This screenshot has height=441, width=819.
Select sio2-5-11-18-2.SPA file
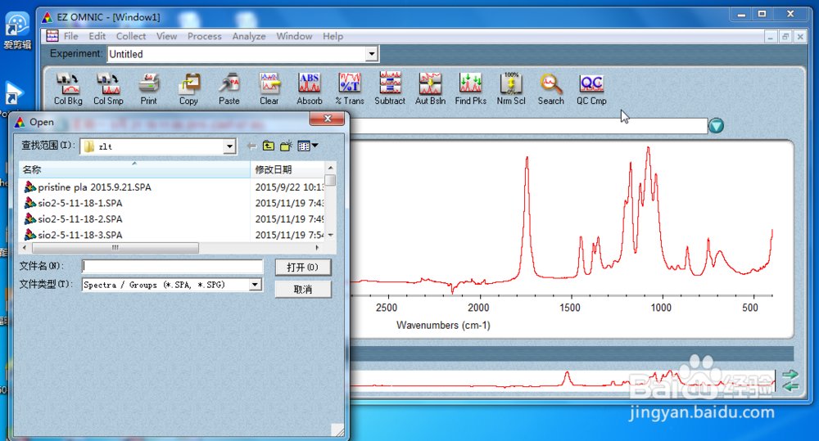(x=80, y=218)
